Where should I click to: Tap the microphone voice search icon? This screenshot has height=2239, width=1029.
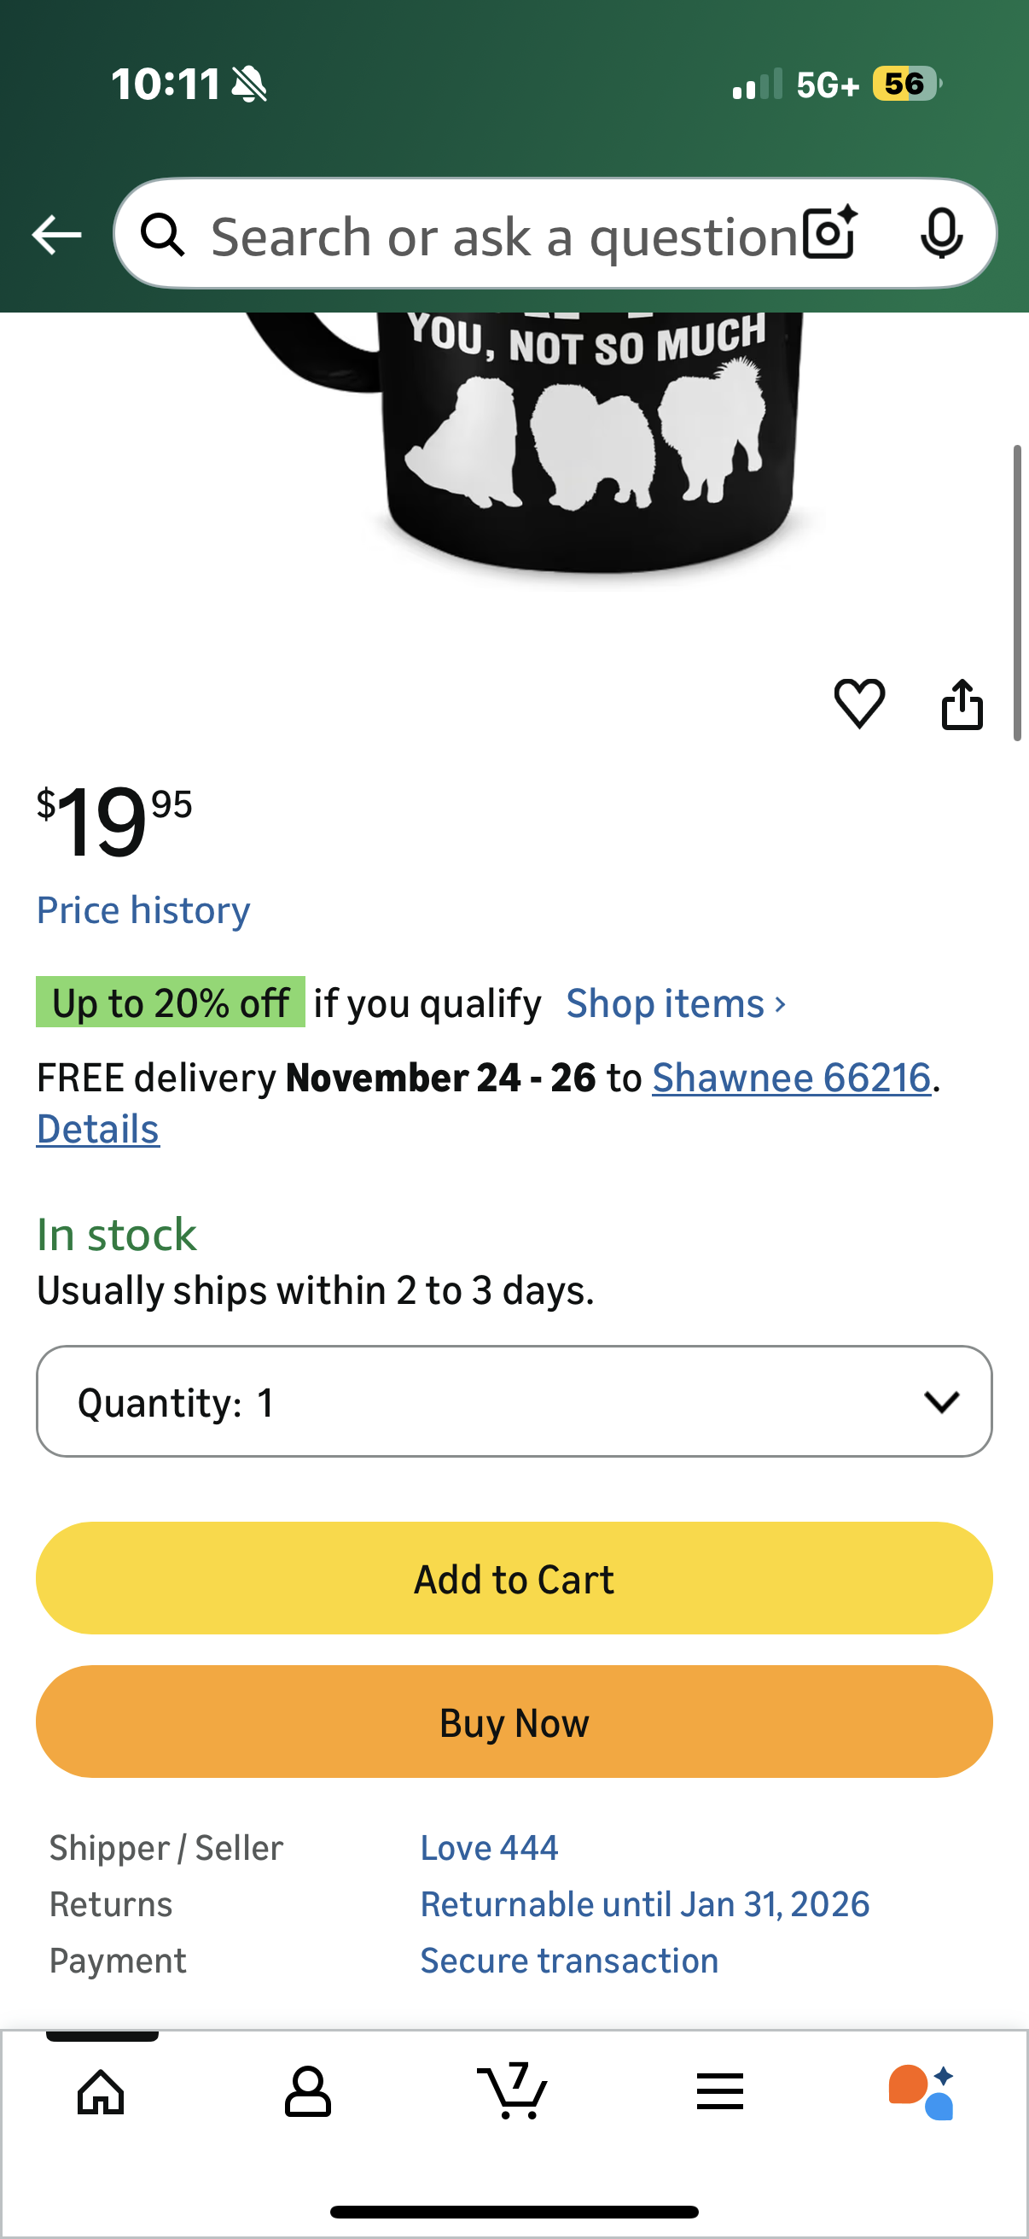point(941,234)
